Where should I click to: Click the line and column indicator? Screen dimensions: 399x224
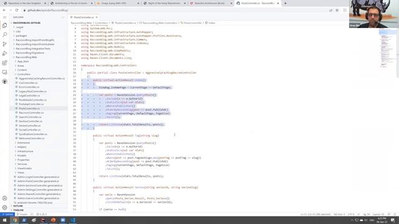click(x=315, y=214)
